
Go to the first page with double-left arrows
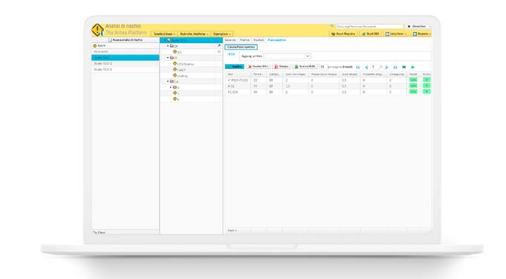point(358,67)
